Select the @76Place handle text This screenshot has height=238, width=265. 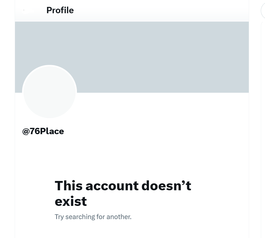43,131
